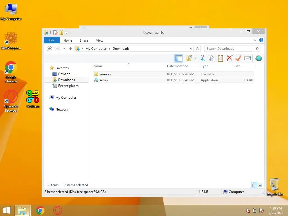The width and height of the screenshot is (288, 216).
Task: Go forward using the forward arrow
Action: (x=57, y=49)
